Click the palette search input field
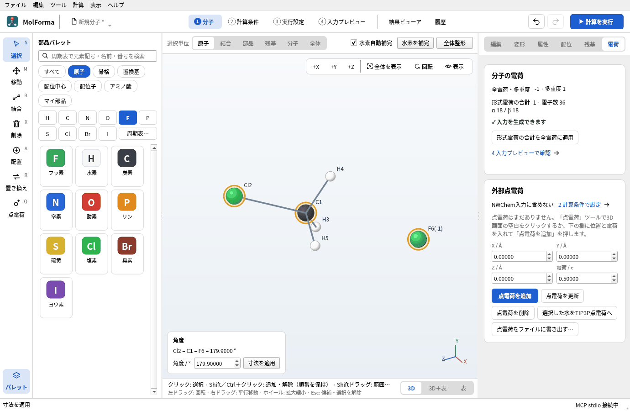This screenshot has width=630, height=411. pos(98,56)
